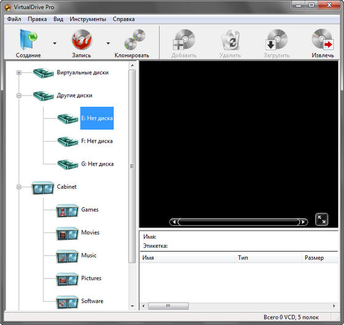Sort the file list by Размер column
The height and width of the screenshot is (325, 344).
click(x=320, y=258)
